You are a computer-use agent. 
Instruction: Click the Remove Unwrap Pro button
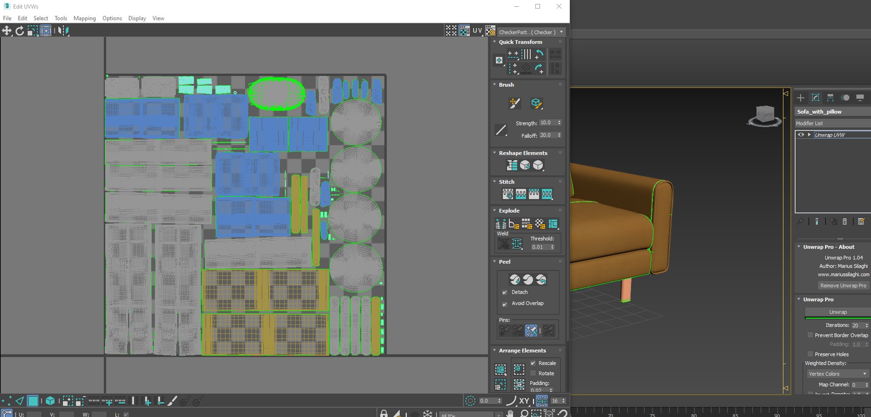pyautogui.click(x=843, y=285)
